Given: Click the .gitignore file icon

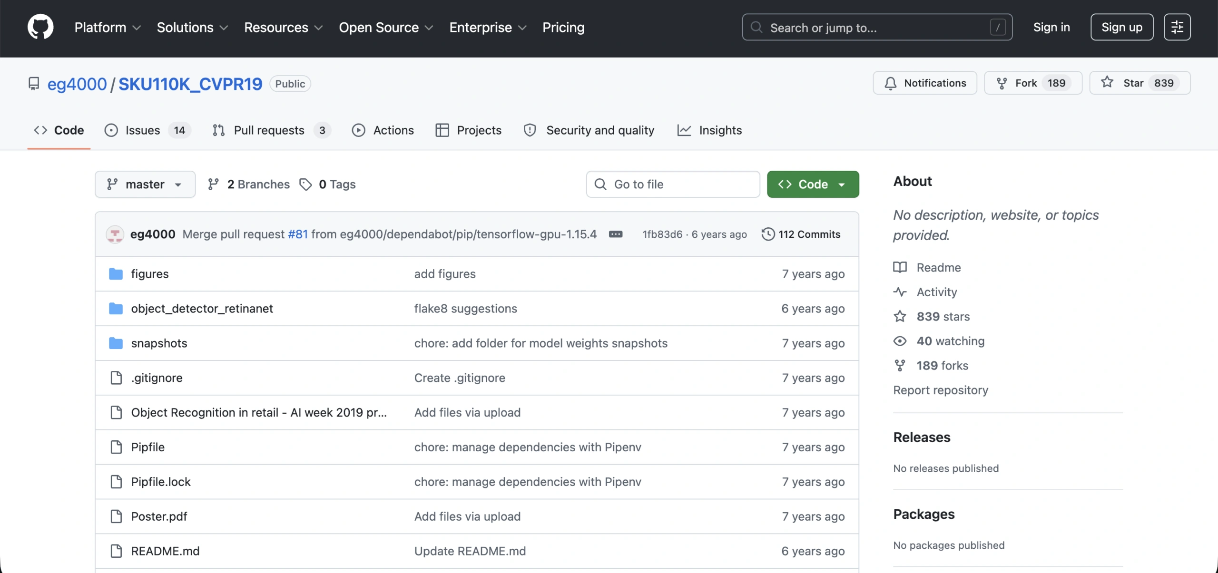Looking at the screenshot, I should (116, 378).
